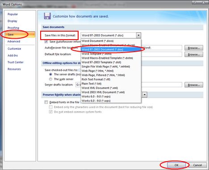Open the Resources category
Image resolution: width=209 pixels, height=170 pixels.
[14, 69]
